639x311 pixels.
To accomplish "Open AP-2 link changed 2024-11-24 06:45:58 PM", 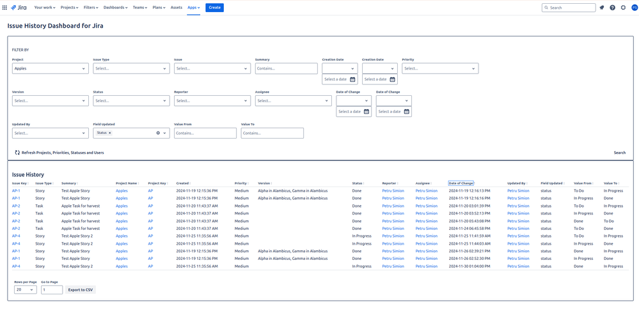I will (16, 229).
